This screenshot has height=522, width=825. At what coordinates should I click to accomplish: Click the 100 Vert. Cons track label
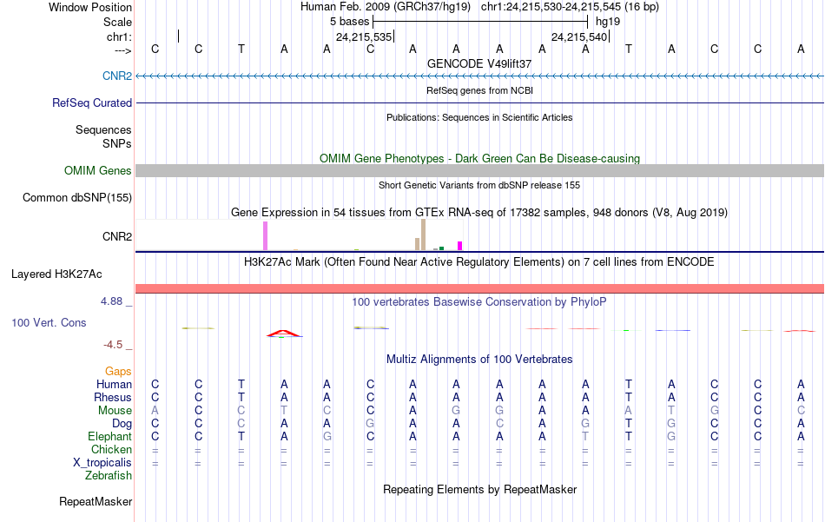[49, 322]
